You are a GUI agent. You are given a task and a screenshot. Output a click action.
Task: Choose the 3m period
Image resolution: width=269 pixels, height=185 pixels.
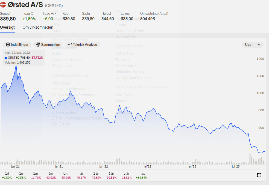click(x=51, y=175)
